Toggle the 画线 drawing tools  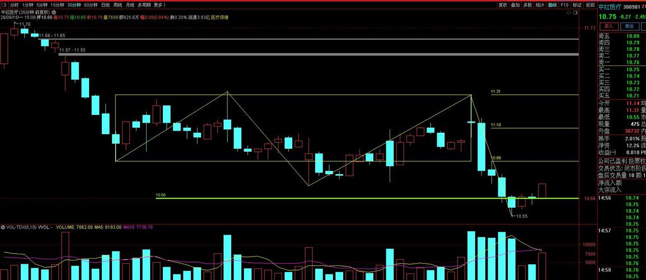[553, 5]
